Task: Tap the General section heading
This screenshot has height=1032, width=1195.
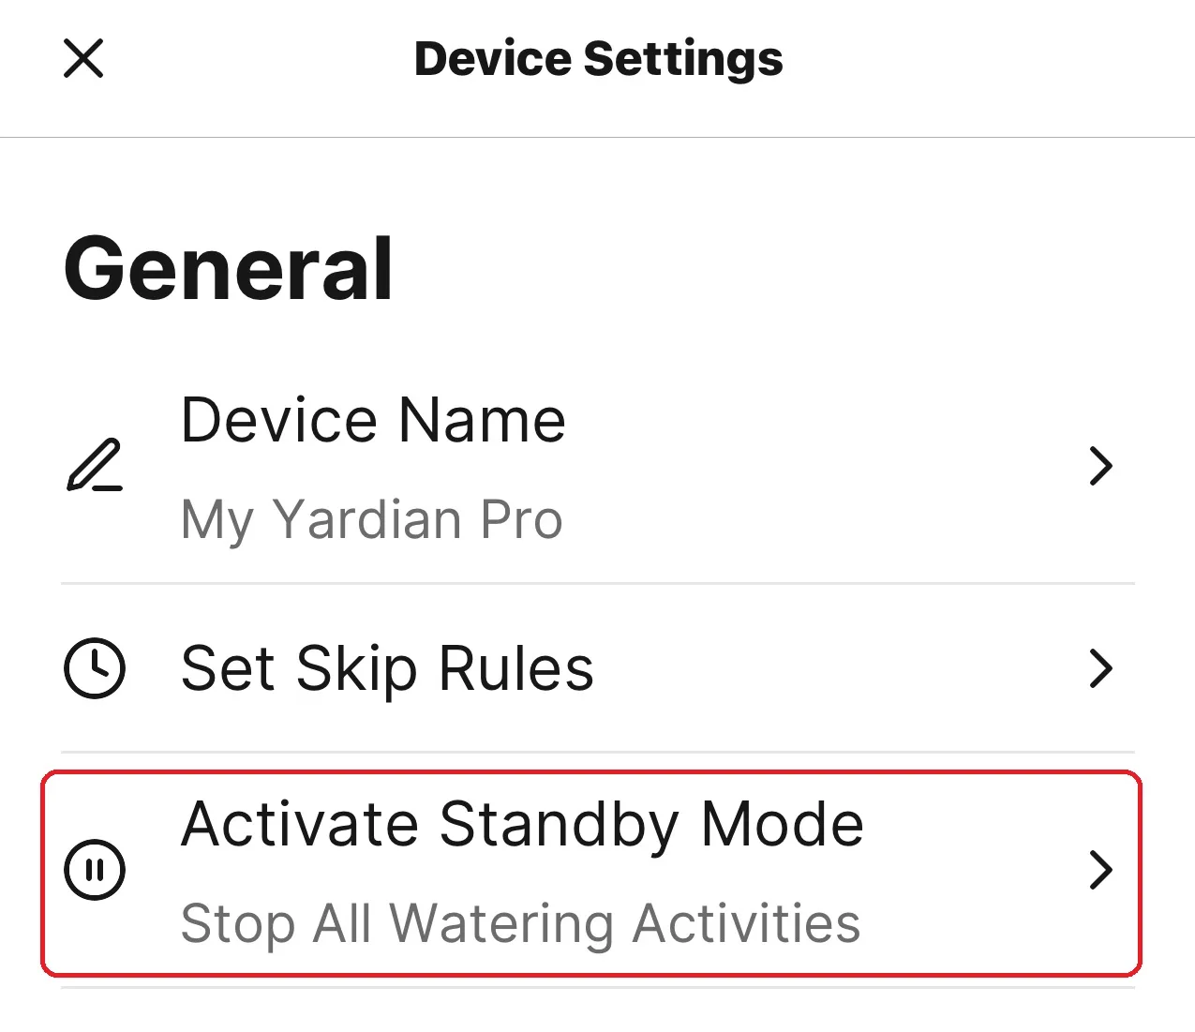Action: click(x=229, y=269)
